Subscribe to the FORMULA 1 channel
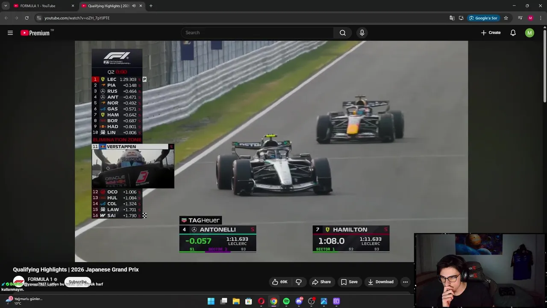Viewport: 547px width, 308px height. pyautogui.click(x=78, y=282)
